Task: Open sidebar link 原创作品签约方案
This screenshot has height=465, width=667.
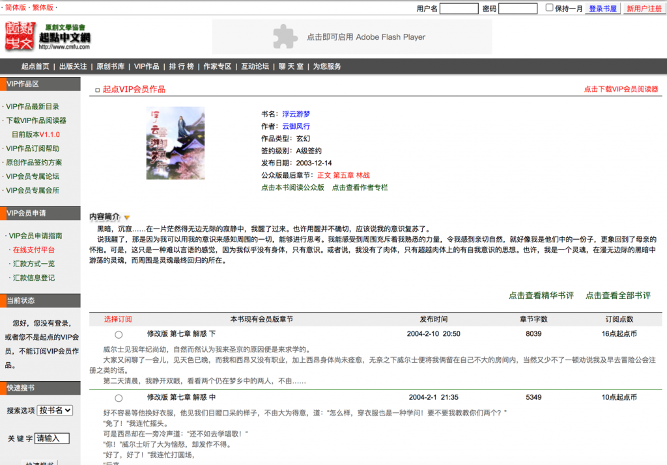Action: pos(34,163)
